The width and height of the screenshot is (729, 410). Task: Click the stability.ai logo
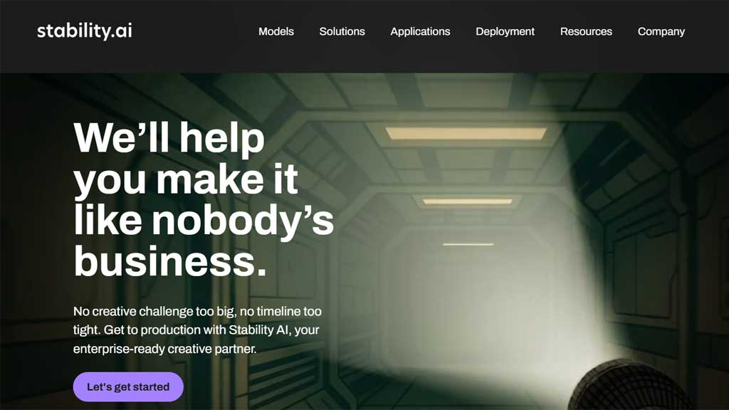pyautogui.click(x=85, y=31)
